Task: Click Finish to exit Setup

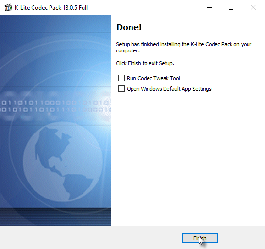Action: coord(200,238)
